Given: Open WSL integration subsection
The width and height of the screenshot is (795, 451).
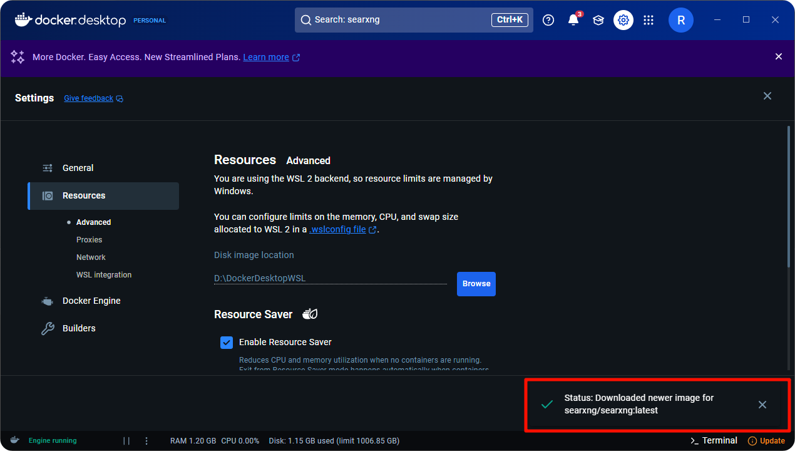Looking at the screenshot, I should coord(104,275).
